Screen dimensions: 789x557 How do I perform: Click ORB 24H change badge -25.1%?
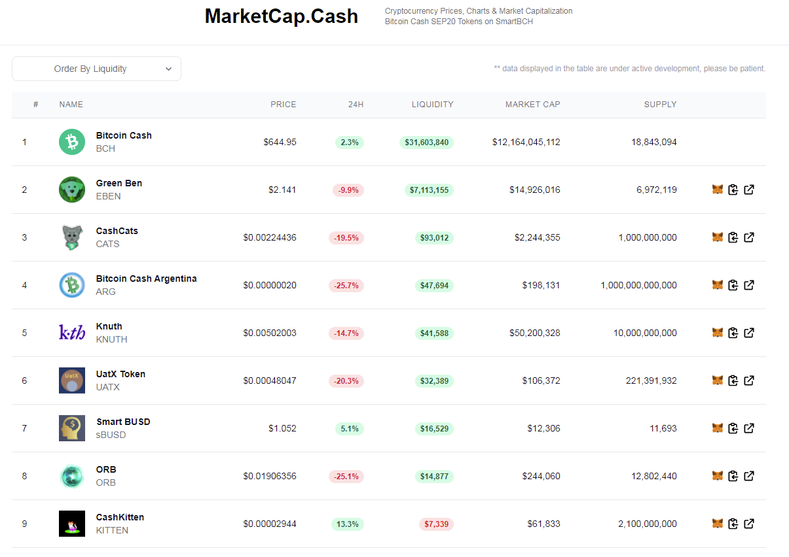pyautogui.click(x=346, y=476)
